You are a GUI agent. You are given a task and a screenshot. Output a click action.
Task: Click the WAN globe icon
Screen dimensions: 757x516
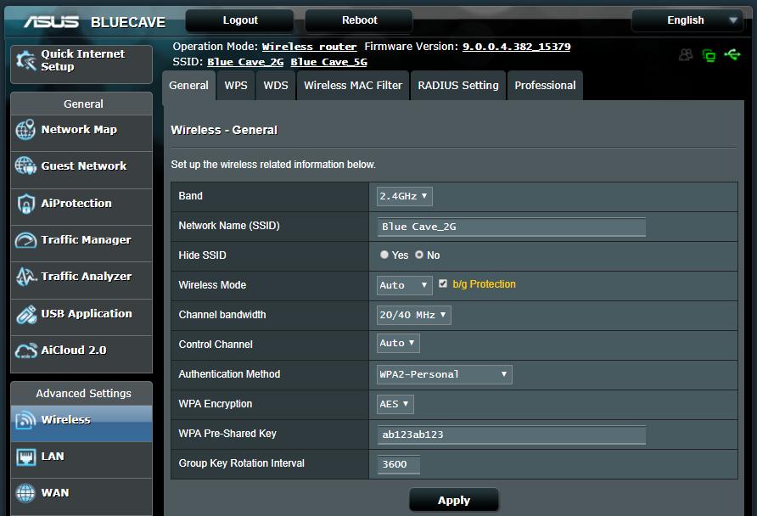point(25,493)
